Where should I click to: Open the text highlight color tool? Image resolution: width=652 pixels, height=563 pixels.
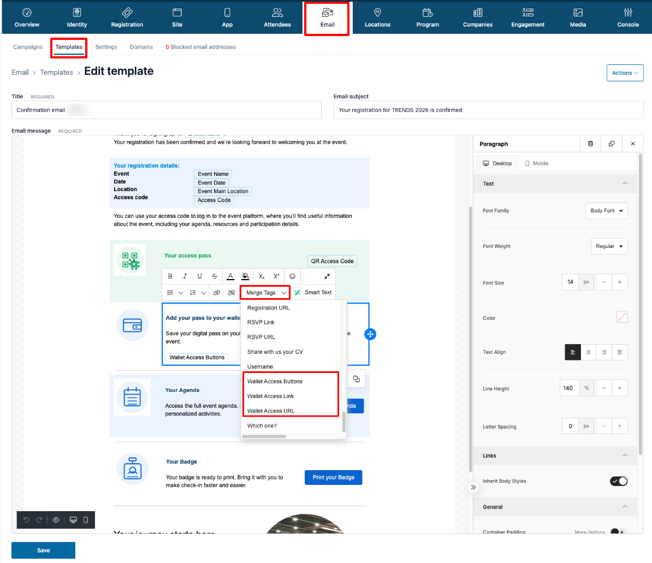tap(245, 276)
